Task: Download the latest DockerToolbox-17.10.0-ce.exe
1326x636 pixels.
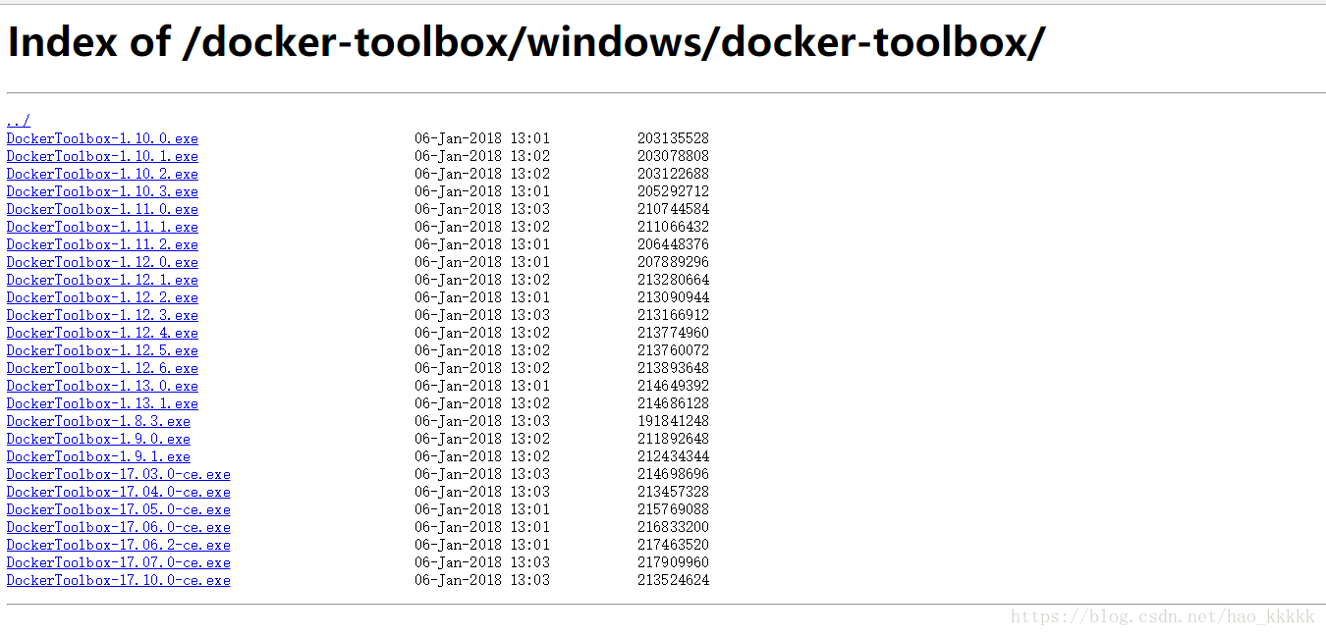Action: 118,580
